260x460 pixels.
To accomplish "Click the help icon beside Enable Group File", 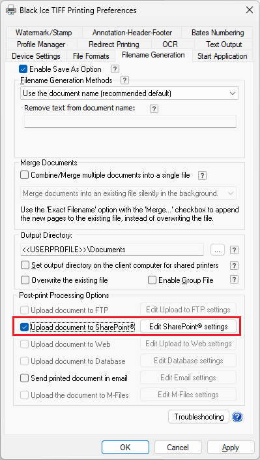I will click(234, 280).
